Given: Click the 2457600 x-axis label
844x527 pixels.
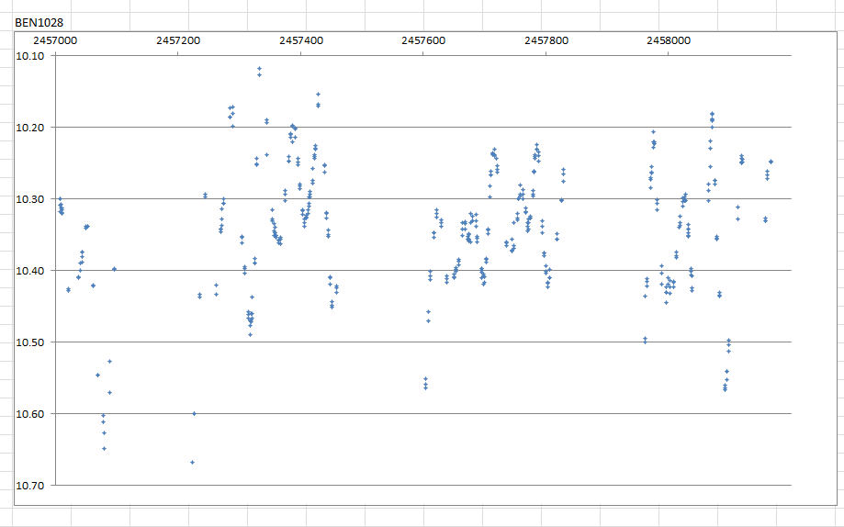Looking at the screenshot, I should (423, 41).
